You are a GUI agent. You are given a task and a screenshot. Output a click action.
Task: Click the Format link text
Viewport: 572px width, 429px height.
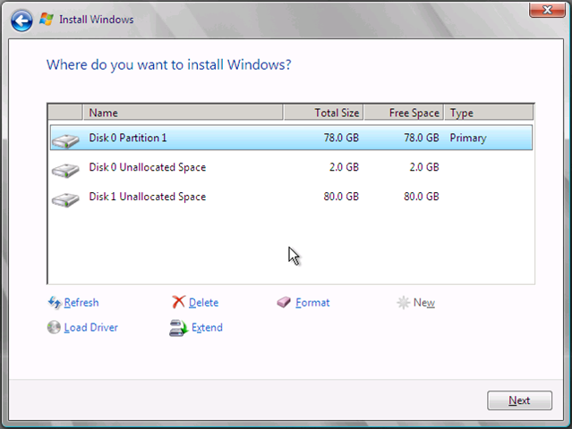click(312, 302)
